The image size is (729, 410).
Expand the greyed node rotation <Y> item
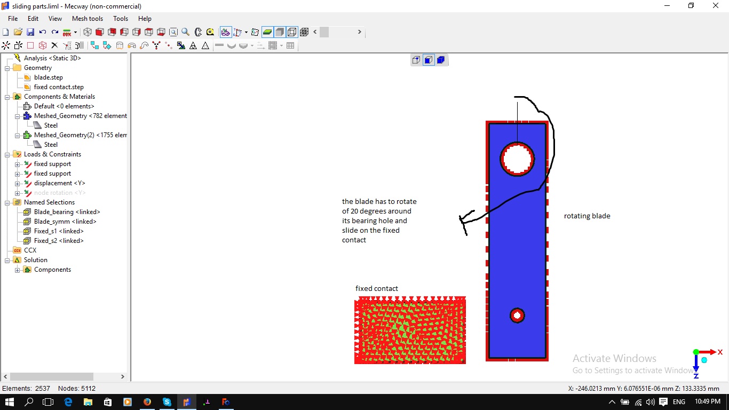point(17,193)
